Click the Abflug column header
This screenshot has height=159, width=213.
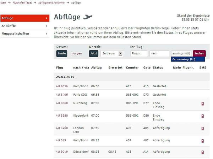(97, 67)
